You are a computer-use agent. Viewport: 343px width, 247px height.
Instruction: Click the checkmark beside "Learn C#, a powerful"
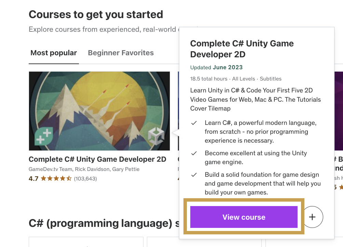click(x=194, y=123)
